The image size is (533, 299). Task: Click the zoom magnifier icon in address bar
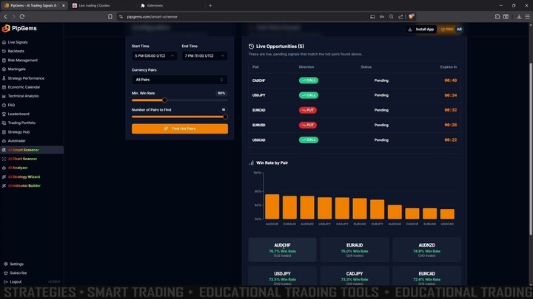click(x=392, y=16)
